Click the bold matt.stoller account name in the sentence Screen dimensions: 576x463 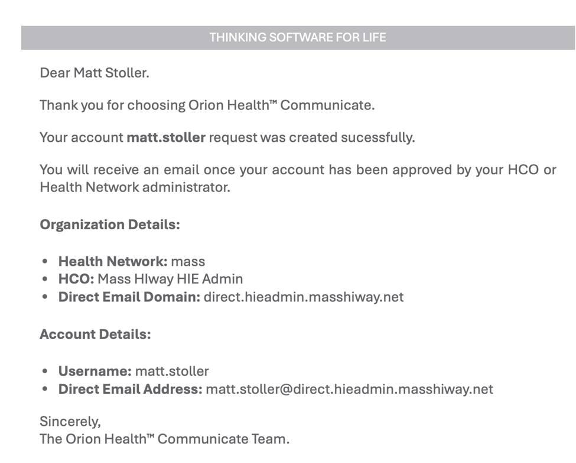(166, 138)
